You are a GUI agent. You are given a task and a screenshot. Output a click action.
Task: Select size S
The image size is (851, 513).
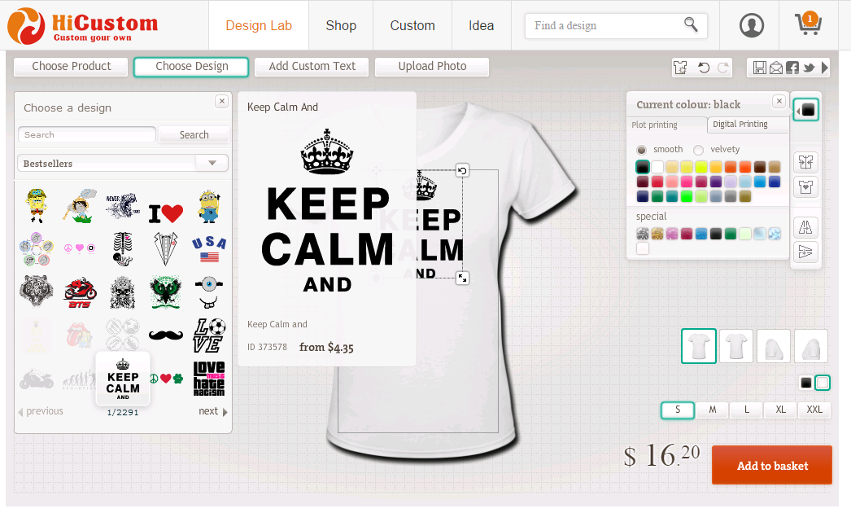tap(678, 410)
